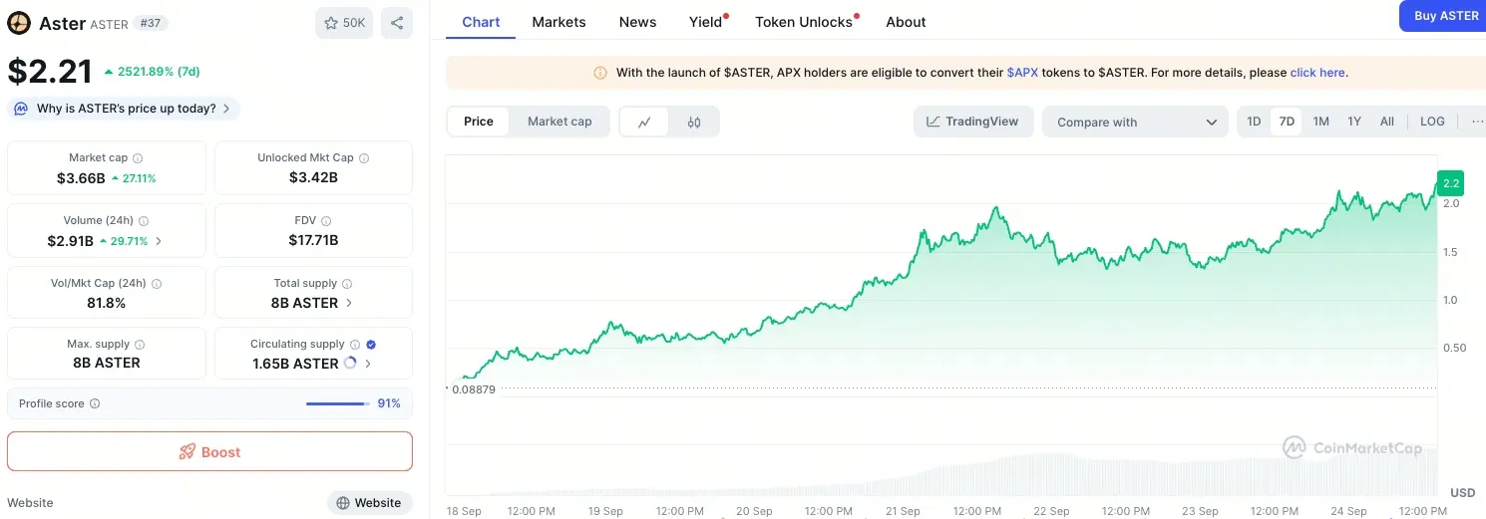Open the Chart tab

pos(481,22)
